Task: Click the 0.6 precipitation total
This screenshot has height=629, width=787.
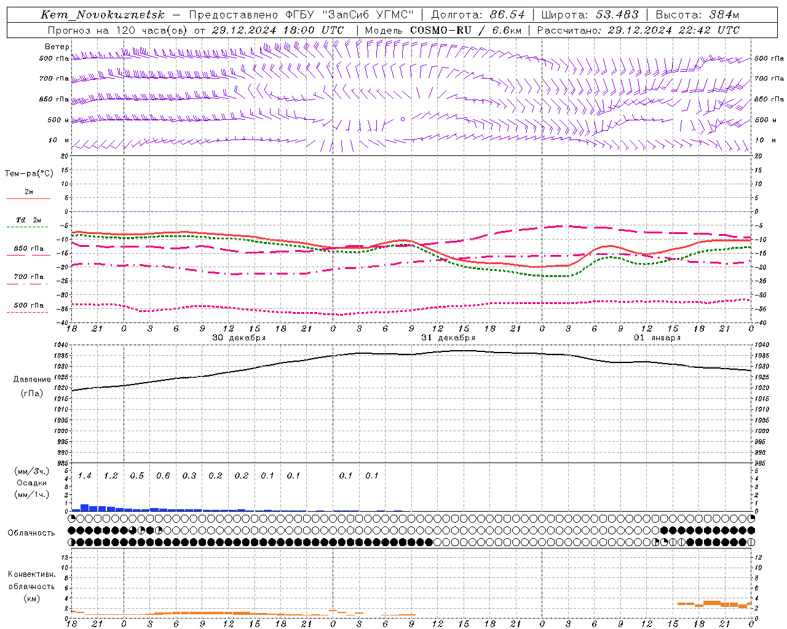Action: [163, 475]
